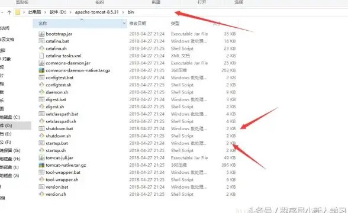Click the tomcat-native.tar.gz archive icon
The width and height of the screenshot is (348, 213).
tap(41, 165)
